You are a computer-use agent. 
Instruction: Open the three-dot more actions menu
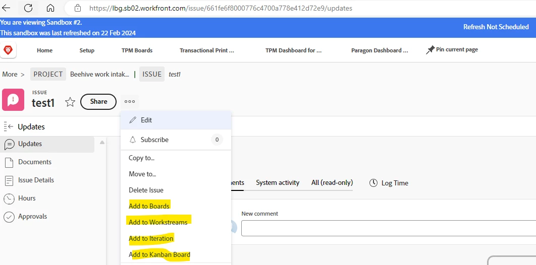click(x=130, y=102)
